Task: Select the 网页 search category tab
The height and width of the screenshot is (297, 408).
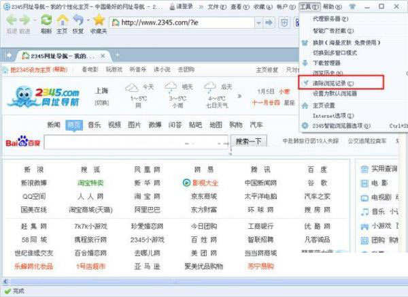Action: (x=74, y=125)
